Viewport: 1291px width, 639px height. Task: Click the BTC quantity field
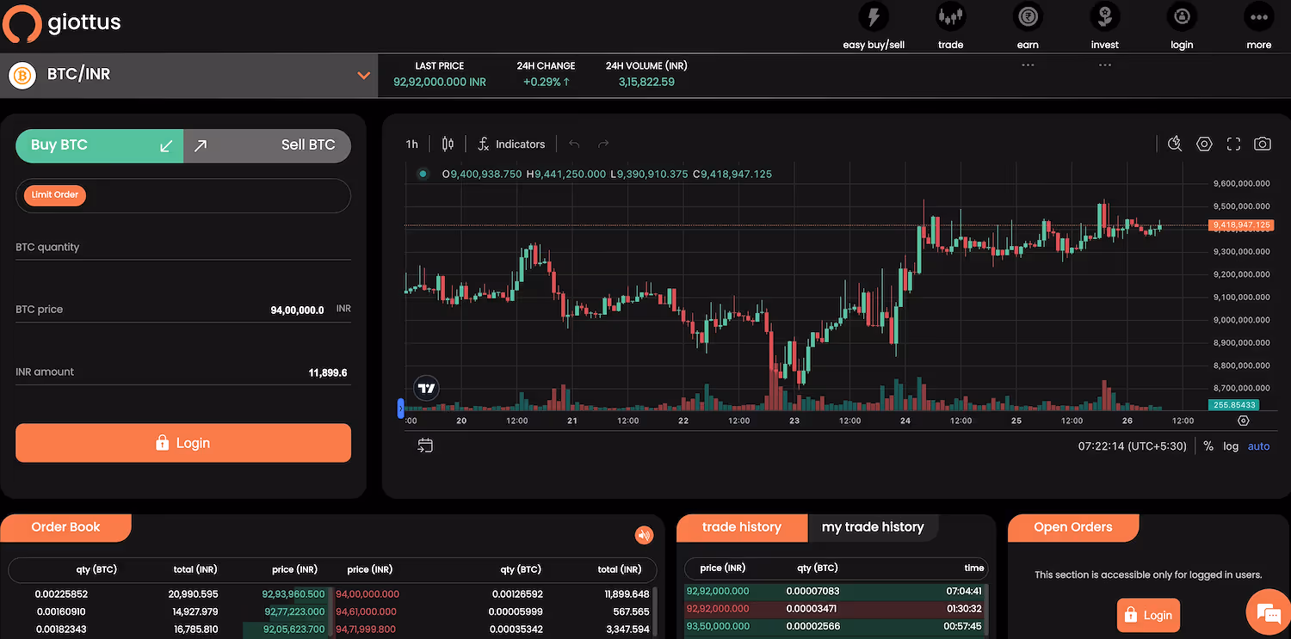click(x=183, y=247)
